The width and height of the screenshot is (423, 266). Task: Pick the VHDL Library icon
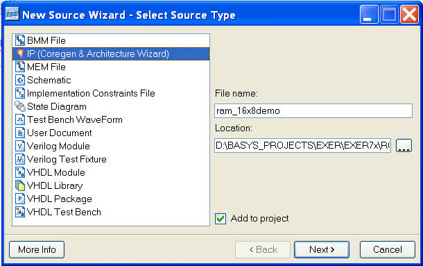20,185
